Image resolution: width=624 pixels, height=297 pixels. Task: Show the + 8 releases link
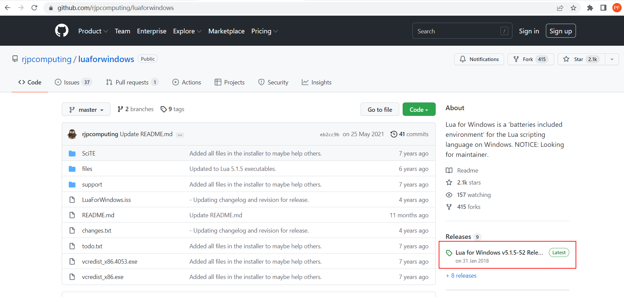pyautogui.click(x=461, y=276)
